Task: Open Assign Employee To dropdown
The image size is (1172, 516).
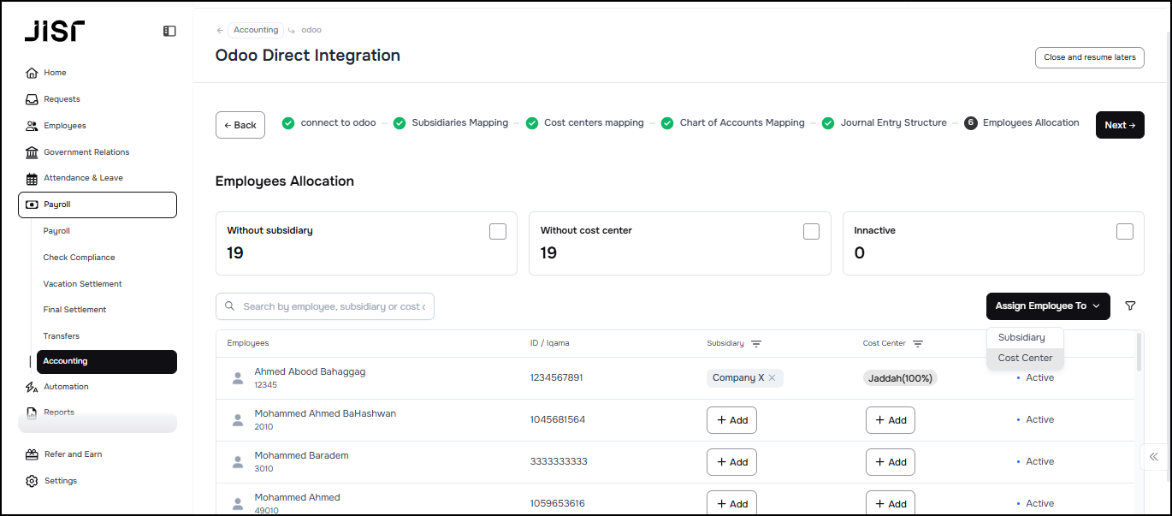Action: (x=1047, y=306)
